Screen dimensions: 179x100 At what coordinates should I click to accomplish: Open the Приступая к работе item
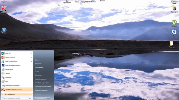tap(17, 61)
